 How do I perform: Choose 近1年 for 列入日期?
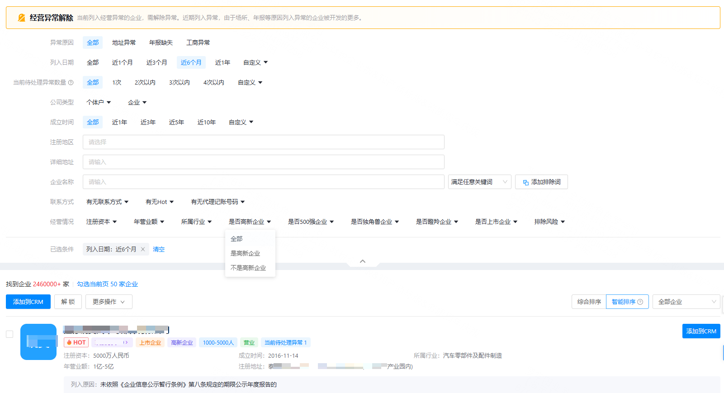tap(222, 62)
